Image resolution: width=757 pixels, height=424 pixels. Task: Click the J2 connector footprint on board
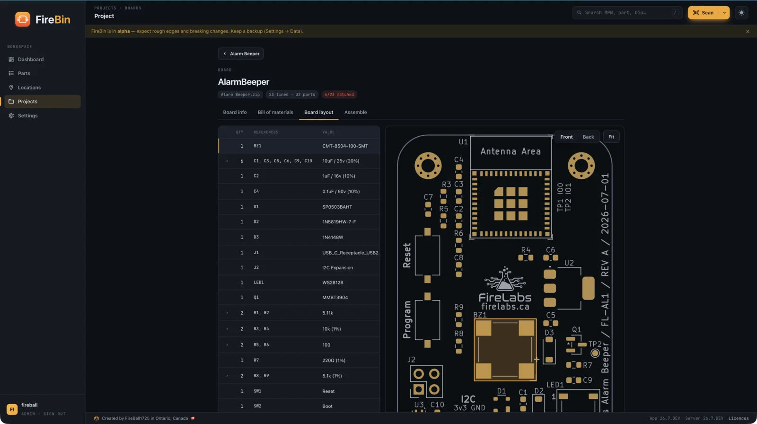tap(426, 381)
